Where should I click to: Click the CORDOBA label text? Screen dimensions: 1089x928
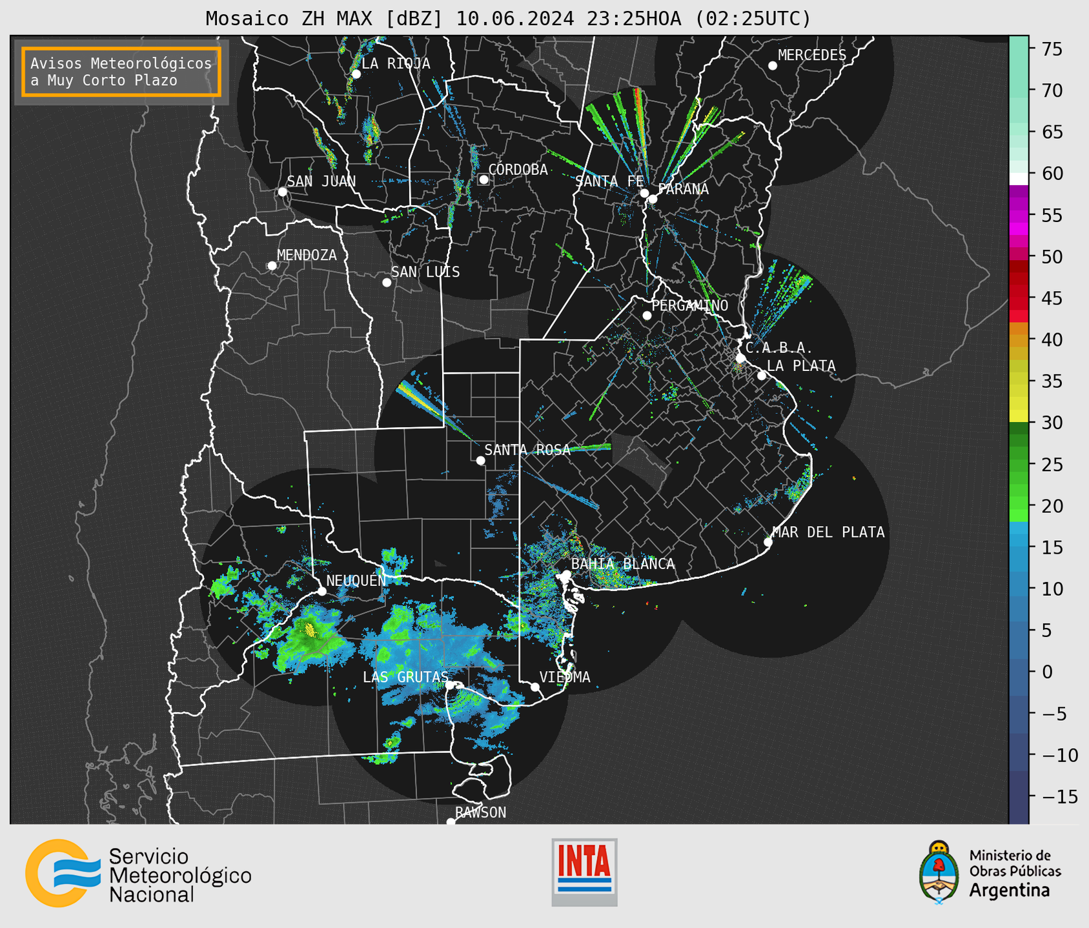518,170
